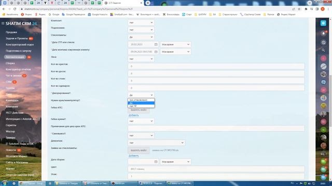This screenshot has width=332, height=186.
Task: Expand time zone dropdown beside Дата сборки
Action: [x=175, y=162]
